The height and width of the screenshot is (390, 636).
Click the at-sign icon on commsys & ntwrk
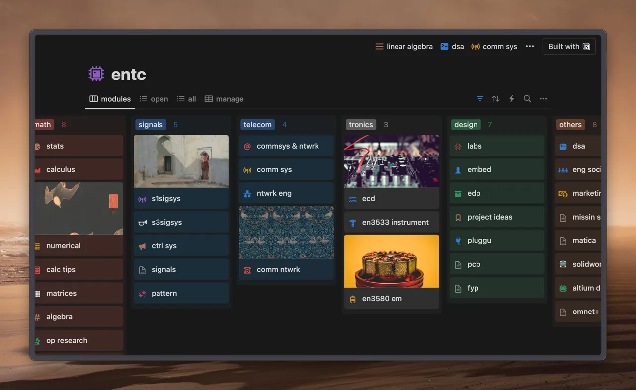(247, 146)
